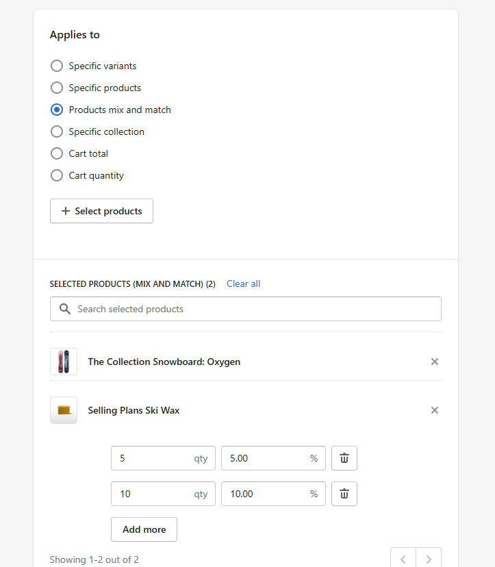This screenshot has height=567, width=495.
Task: Remove Selling Plans Ski Wax product
Action: click(x=435, y=410)
